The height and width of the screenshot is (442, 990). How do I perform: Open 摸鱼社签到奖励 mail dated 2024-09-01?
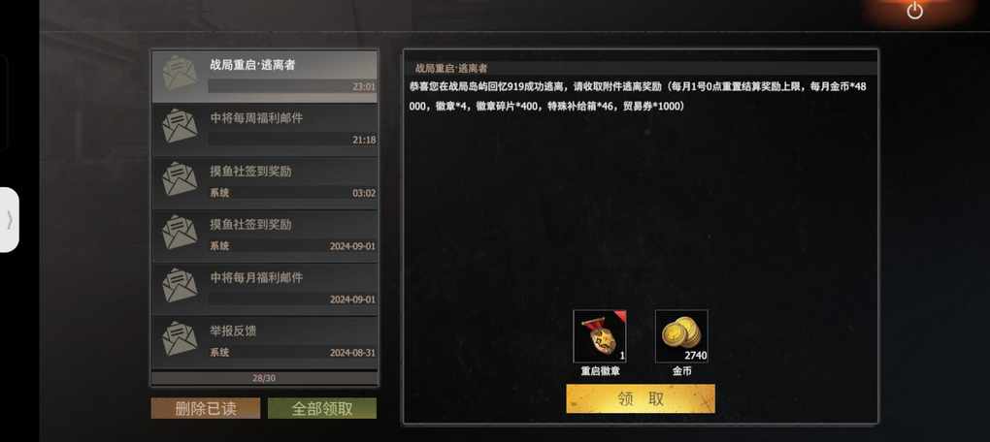pyautogui.click(x=265, y=236)
